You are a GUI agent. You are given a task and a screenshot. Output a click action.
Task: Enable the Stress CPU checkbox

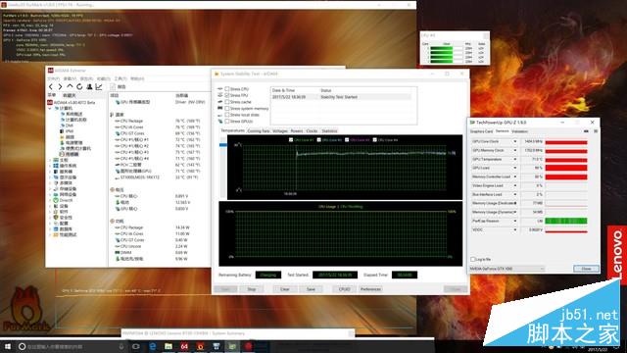226,89
